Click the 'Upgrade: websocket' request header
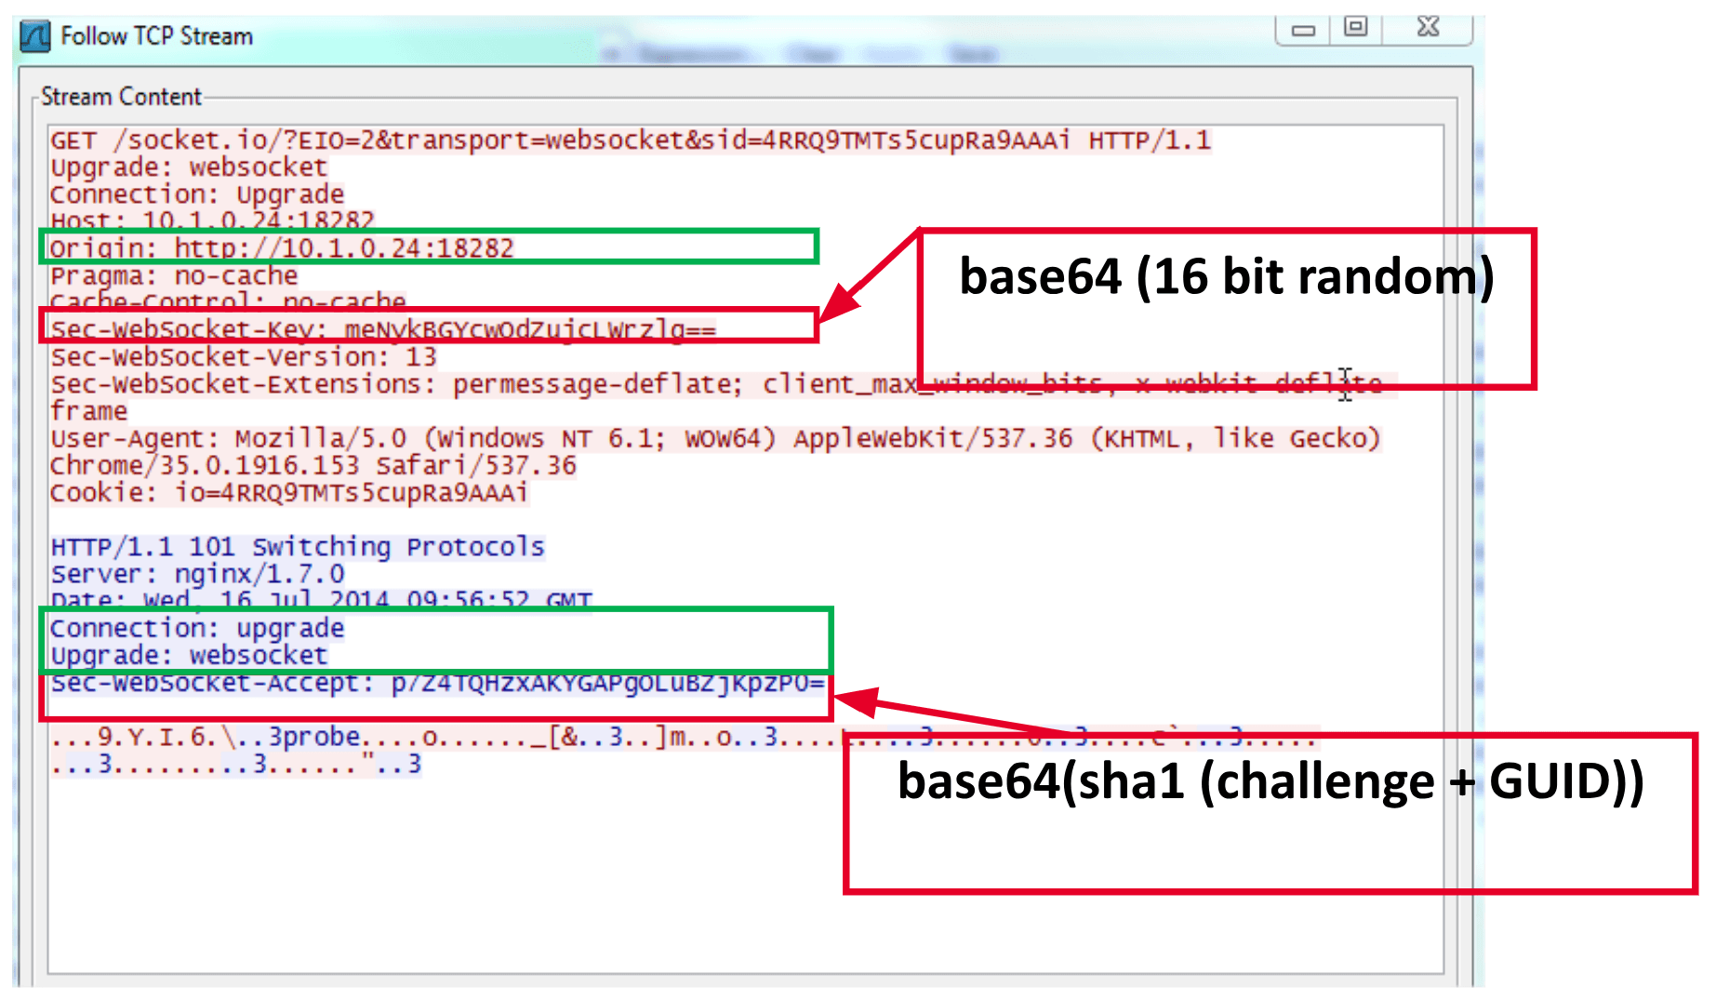Screen dimensions: 1716x1000 pyautogui.click(x=189, y=167)
